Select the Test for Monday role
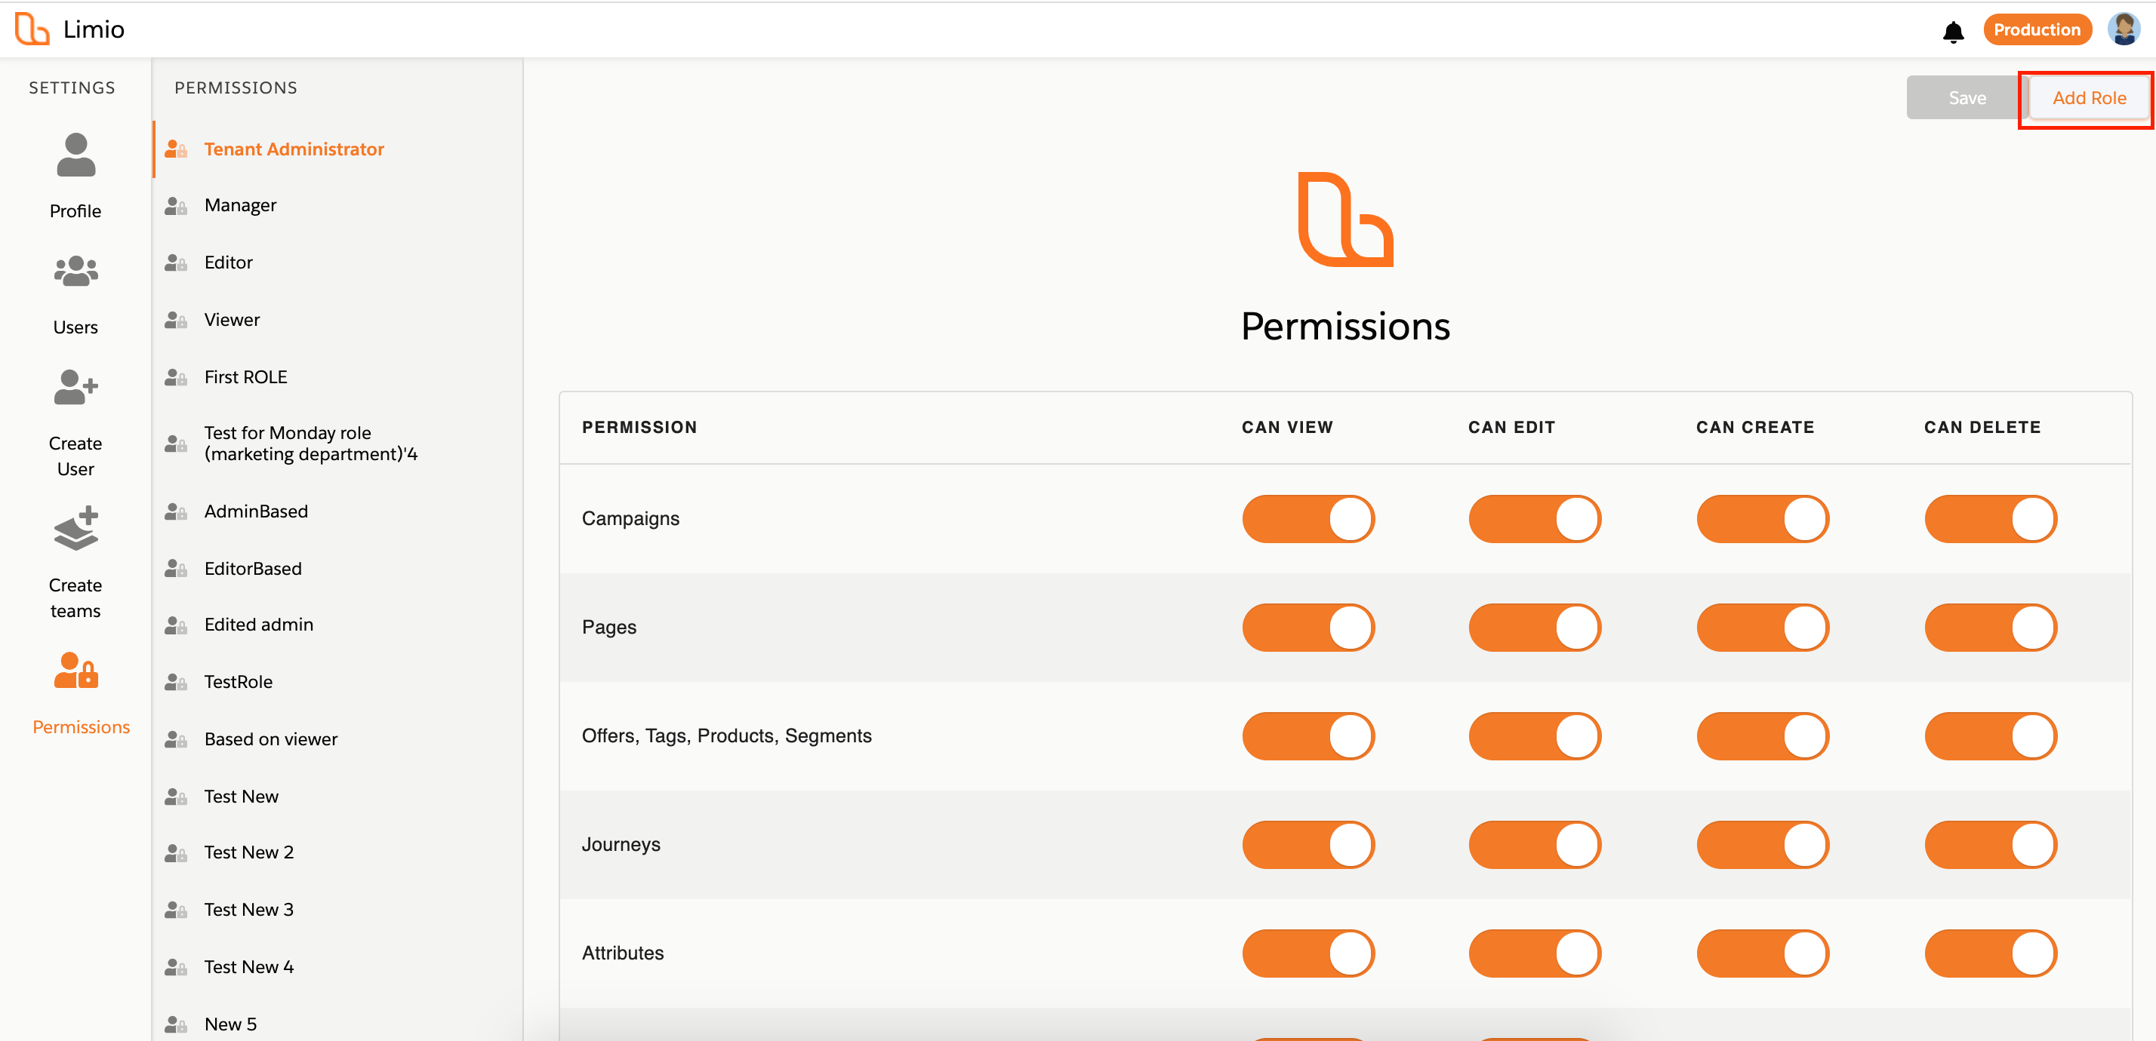Image resolution: width=2156 pixels, height=1041 pixels. click(310, 443)
